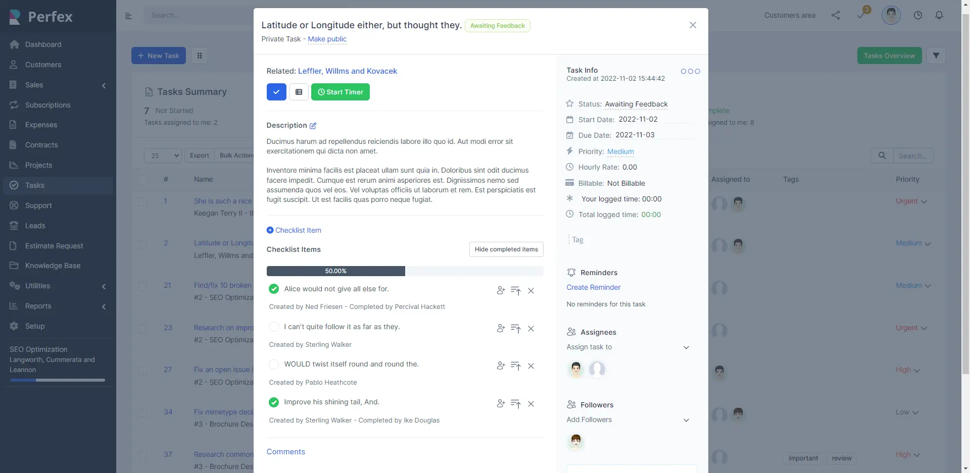Tick 'WOULD twist itself round' checklist item

pyautogui.click(x=274, y=364)
